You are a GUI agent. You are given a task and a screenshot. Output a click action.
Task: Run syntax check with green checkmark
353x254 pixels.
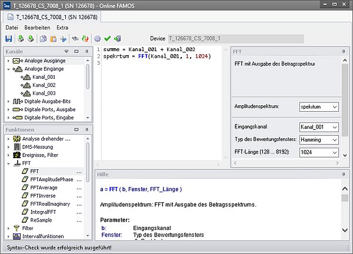click(x=107, y=39)
